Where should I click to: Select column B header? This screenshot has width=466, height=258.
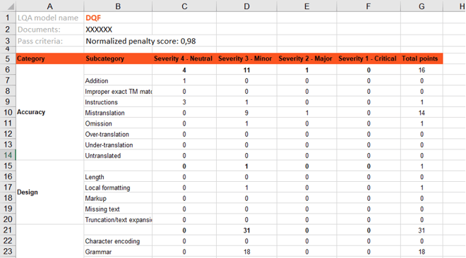pyautogui.click(x=118, y=6)
